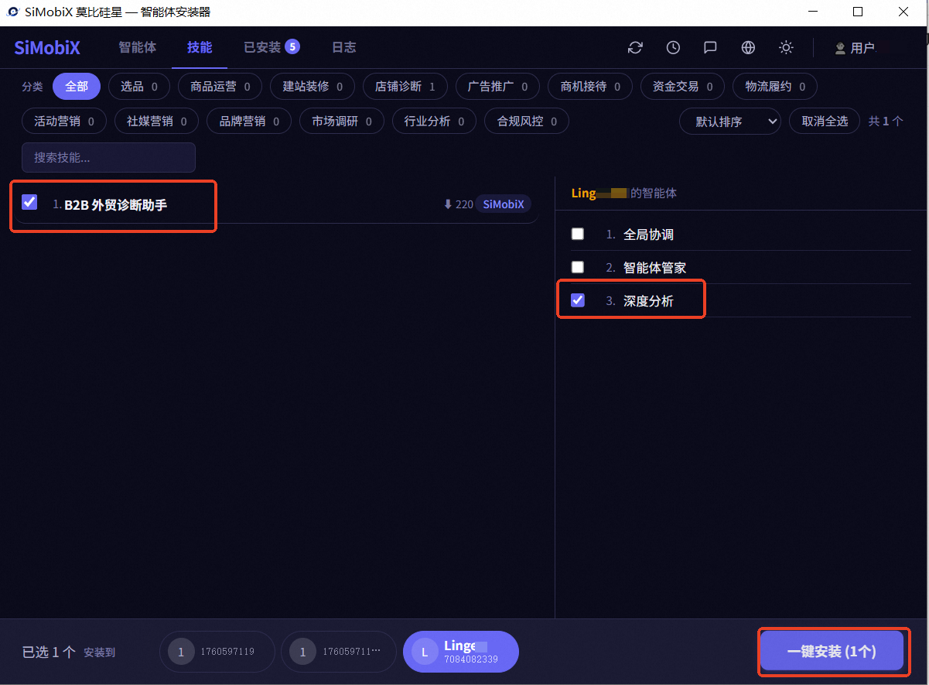
Task: Filter by 市场调研 category
Action: pos(341,122)
